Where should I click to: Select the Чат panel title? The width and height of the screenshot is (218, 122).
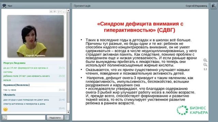click(x=10, y=6)
